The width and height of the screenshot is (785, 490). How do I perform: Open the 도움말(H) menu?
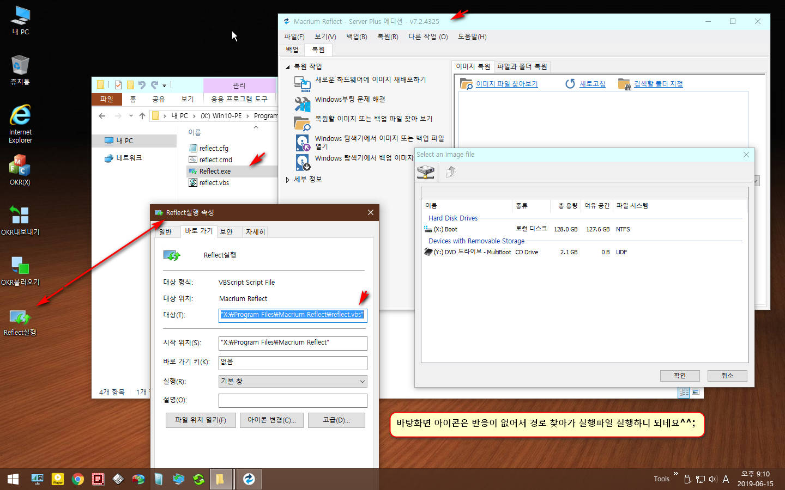472,36
